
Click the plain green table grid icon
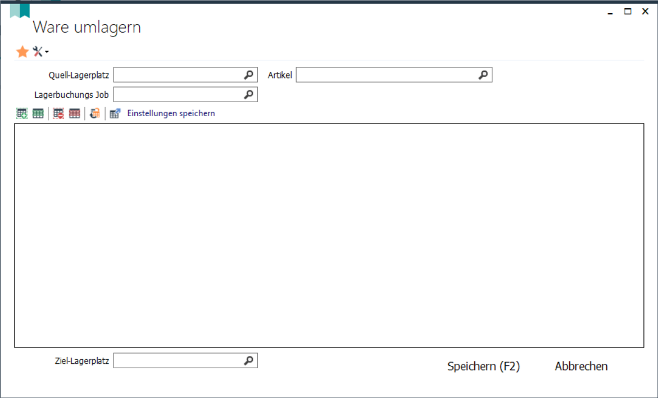pyautogui.click(x=38, y=113)
